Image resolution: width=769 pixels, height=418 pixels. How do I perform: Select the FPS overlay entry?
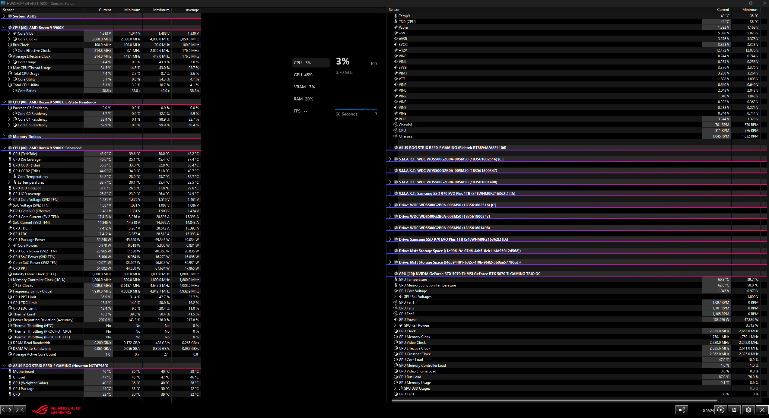pos(311,111)
